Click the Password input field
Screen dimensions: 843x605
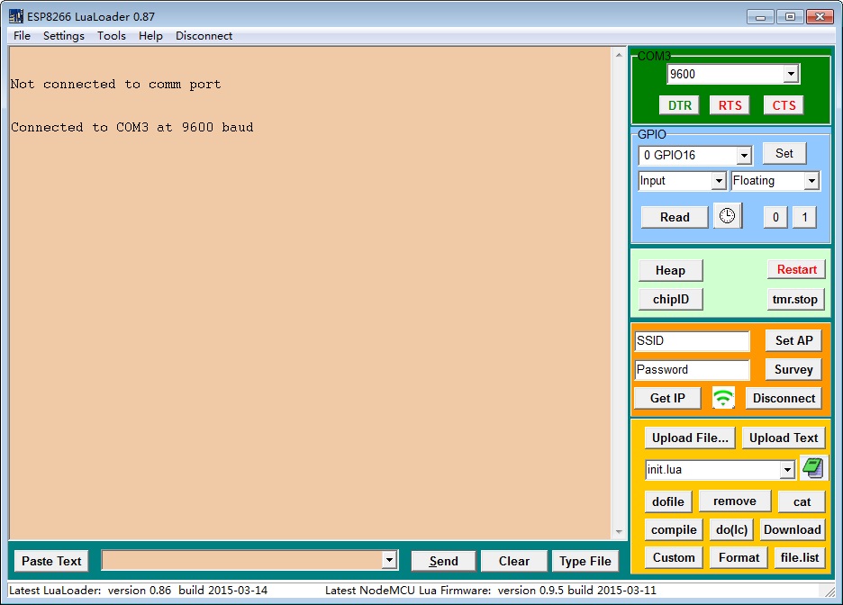coord(692,370)
